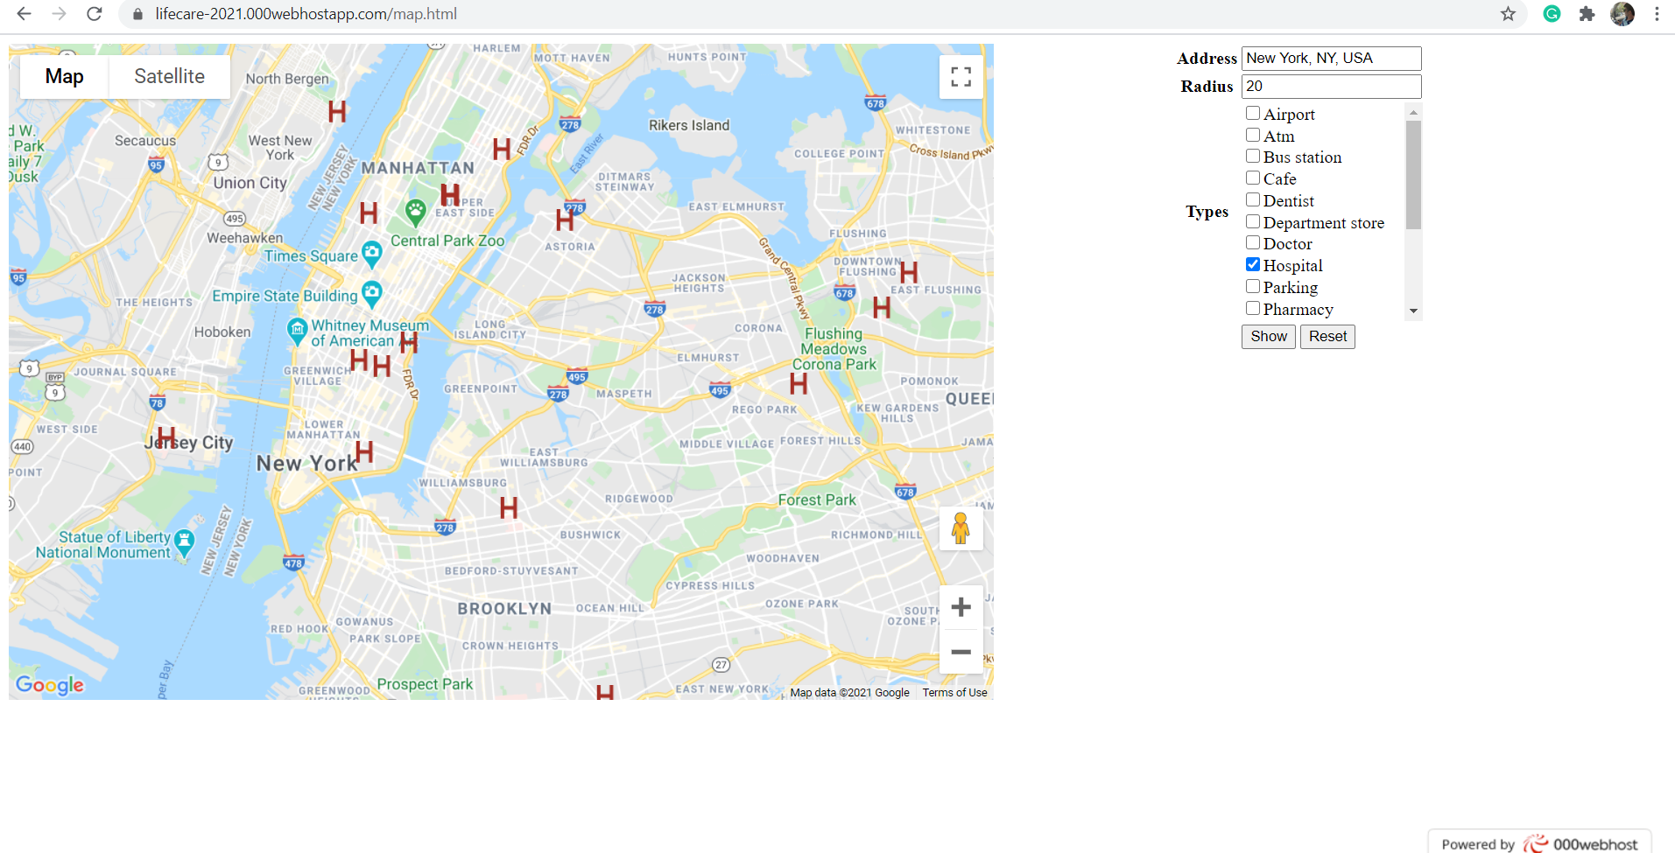Select the Statue of Liberty marker pin

pyautogui.click(x=184, y=543)
